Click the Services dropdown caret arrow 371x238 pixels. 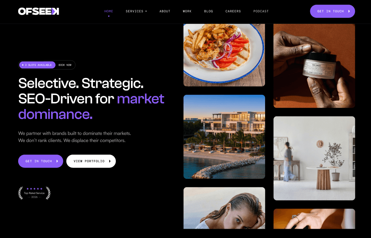point(146,11)
